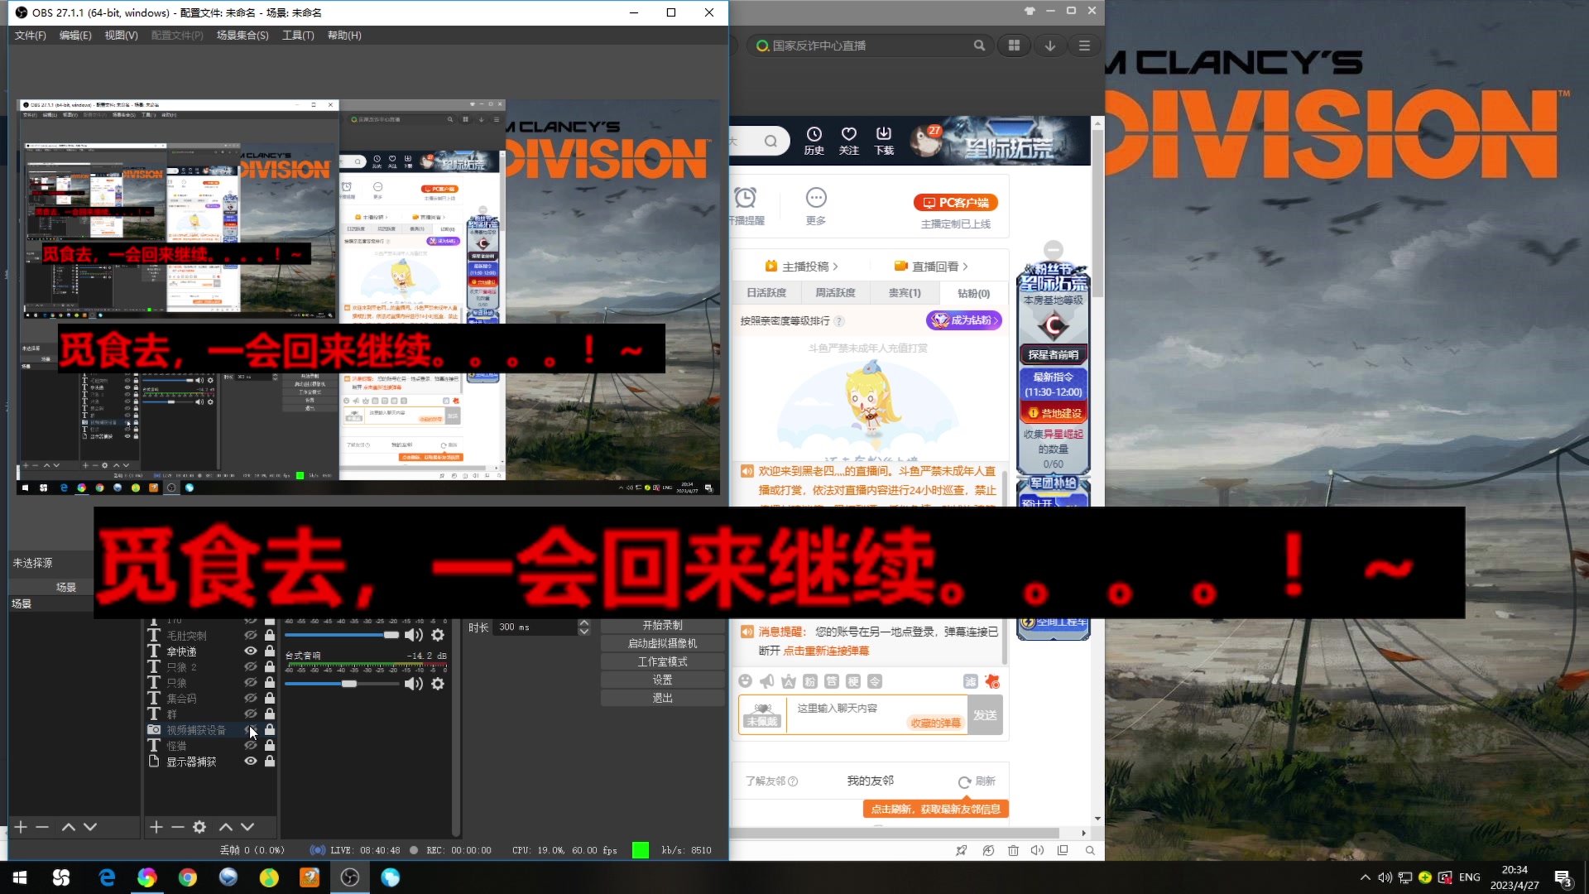Switch to 周活跃度 tab

click(x=835, y=293)
